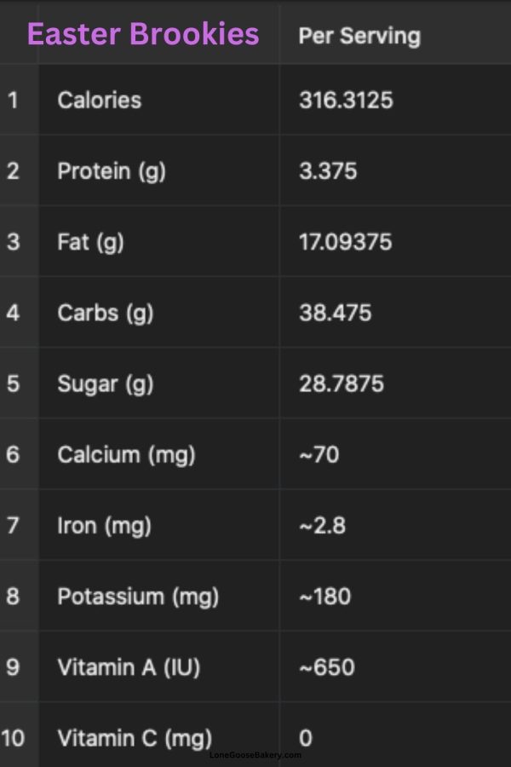Click the Sugar (g) row label
The image size is (511, 767).
coord(105,383)
